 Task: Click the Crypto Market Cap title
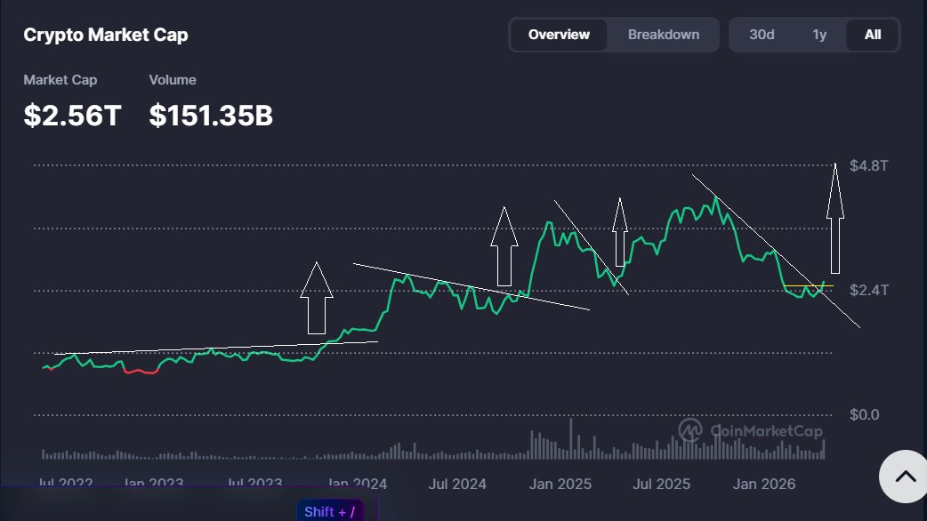(105, 35)
